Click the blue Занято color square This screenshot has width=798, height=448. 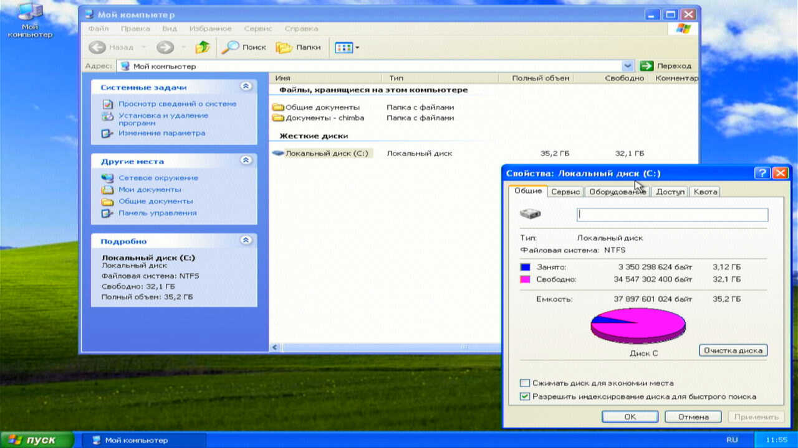click(x=525, y=267)
